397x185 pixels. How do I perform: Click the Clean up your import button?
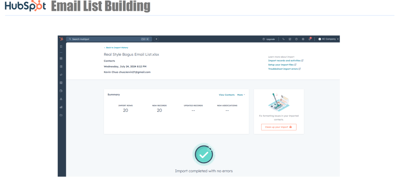click(279, 127)
